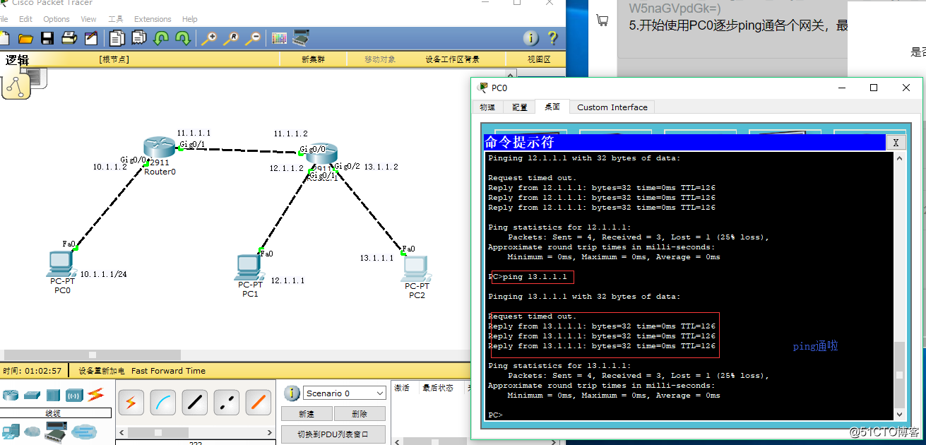Viewport: 926px width, 445px height.
Task: Click shopping cart icon in browser page
Action: 602,20
